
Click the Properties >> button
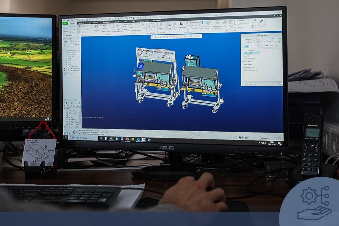[x=249, y=84]
